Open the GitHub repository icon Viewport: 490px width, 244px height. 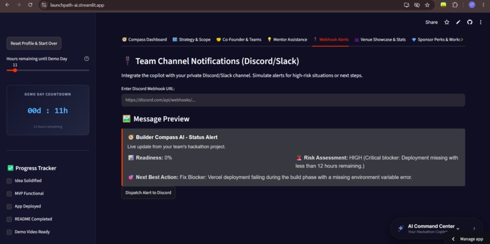pyautogui.click(x=470, y=23)
